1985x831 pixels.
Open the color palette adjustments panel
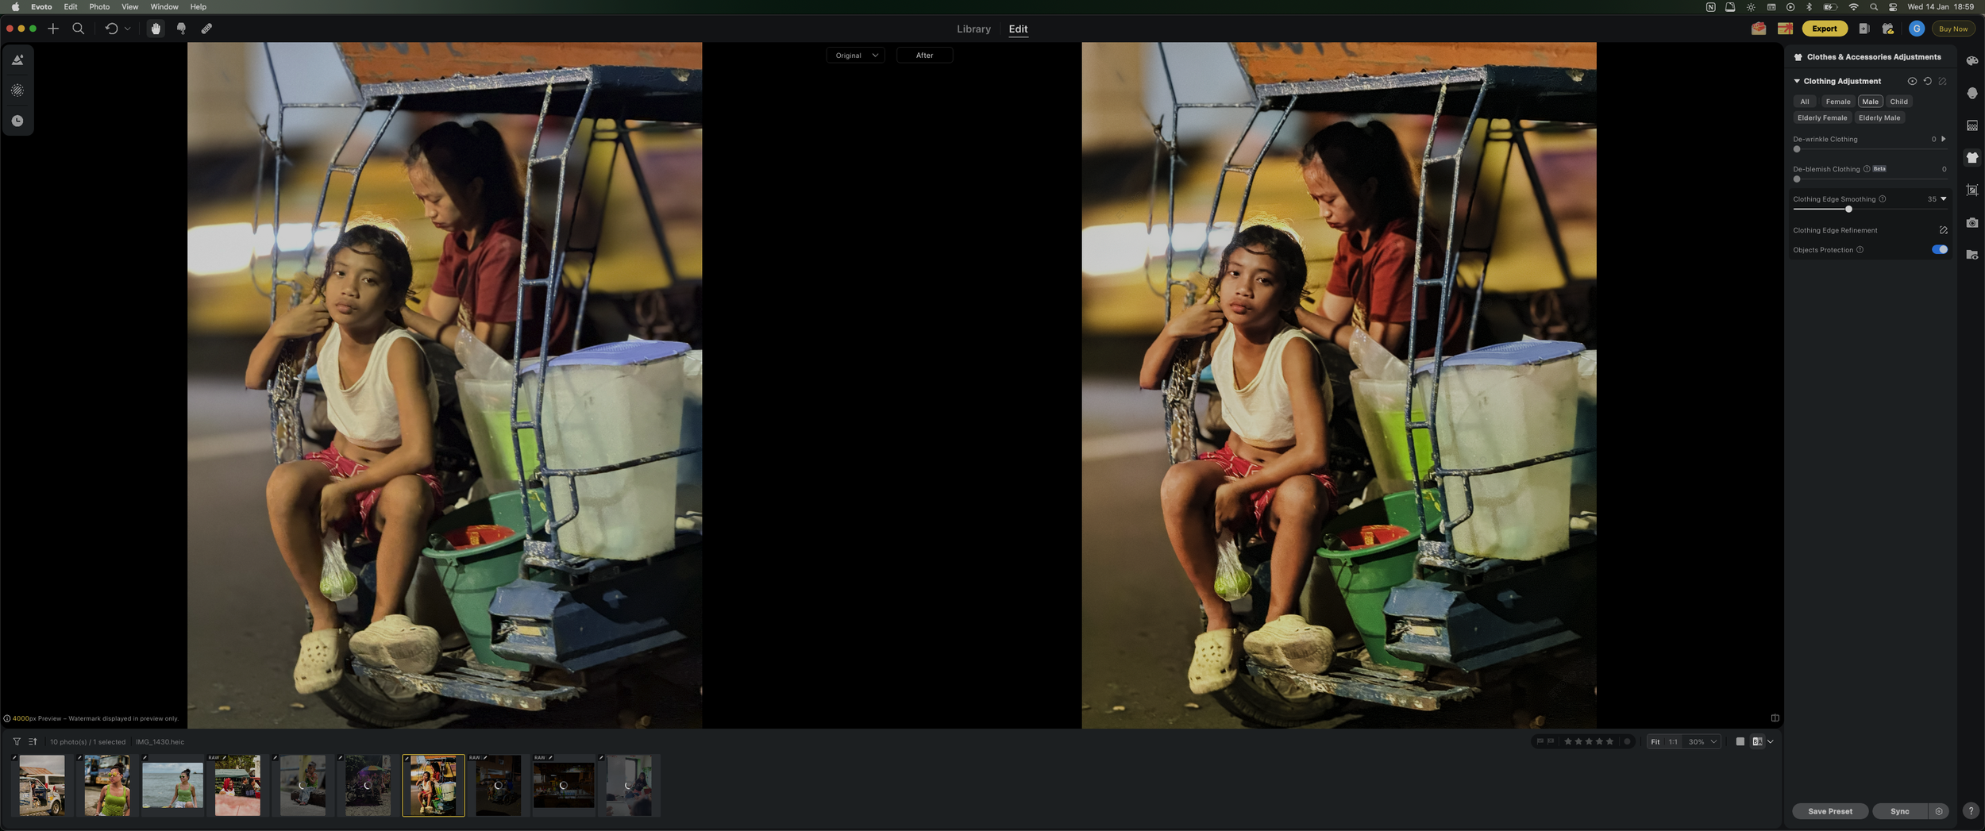tap(1972, 60)
